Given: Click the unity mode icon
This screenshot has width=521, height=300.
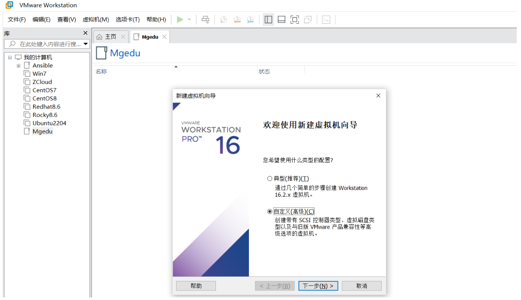Looking at the screenshot, I should (x=308, y=19).
